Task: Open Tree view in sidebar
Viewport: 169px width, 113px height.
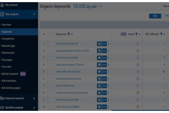Action: coord(6,67)
